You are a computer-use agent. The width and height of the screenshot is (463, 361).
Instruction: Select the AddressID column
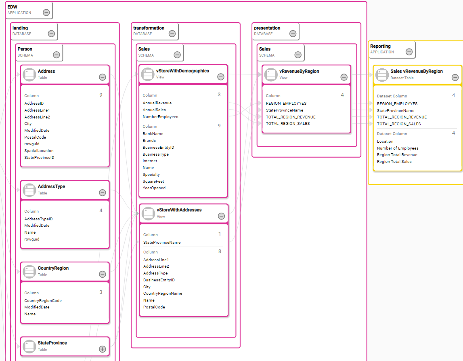point(34,103)
